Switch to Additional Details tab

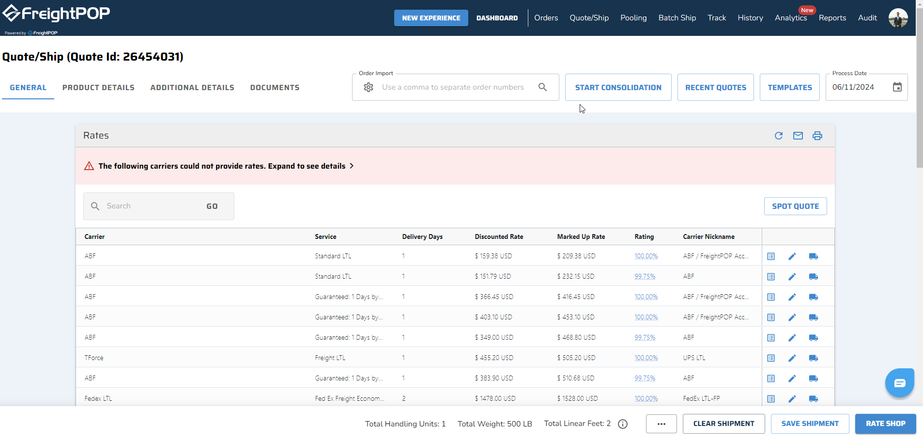tap(192, 88)
